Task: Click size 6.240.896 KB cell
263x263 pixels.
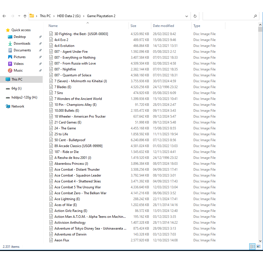Action: (x=140, y=140)
